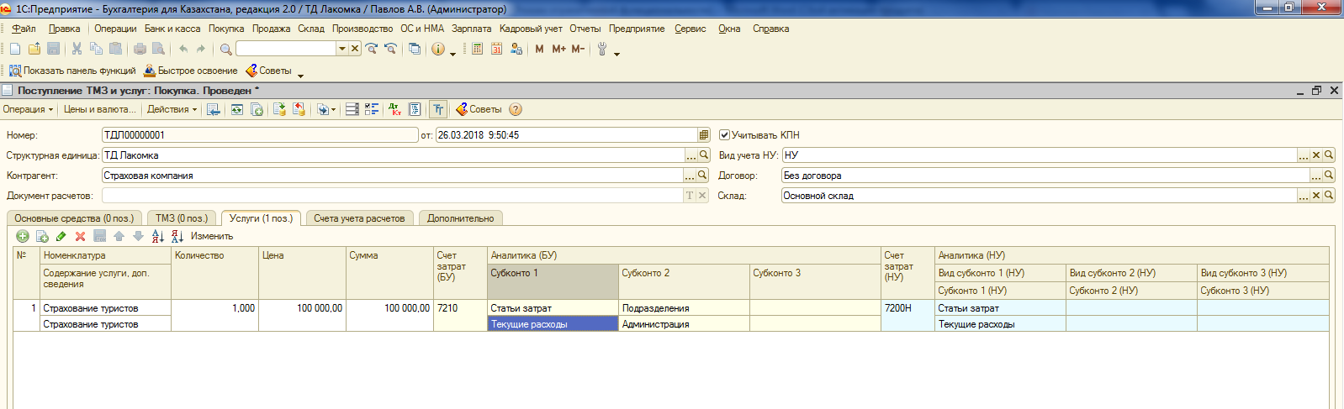Viewport: 1344px width, 409px height.
Task: Switch to Дополнительно tab
Action: (460, 218)
